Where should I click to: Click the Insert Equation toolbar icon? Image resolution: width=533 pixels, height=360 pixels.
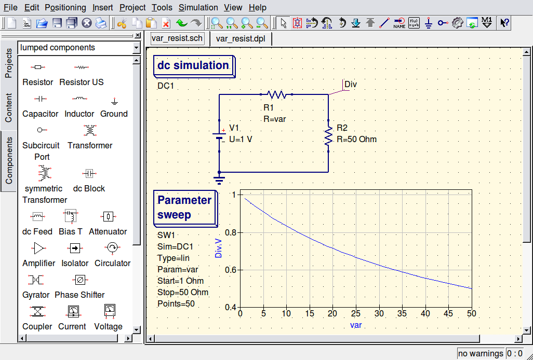coord(414,23)
